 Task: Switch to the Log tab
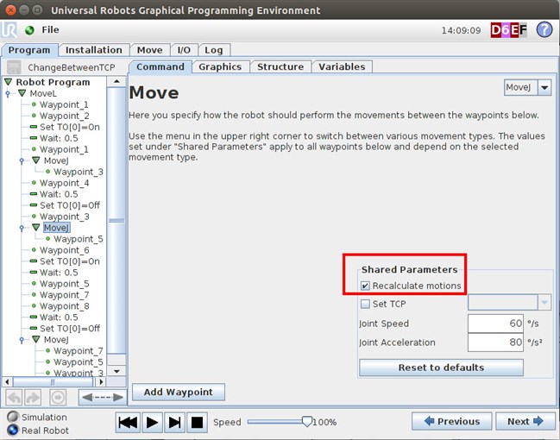[214, 50]
